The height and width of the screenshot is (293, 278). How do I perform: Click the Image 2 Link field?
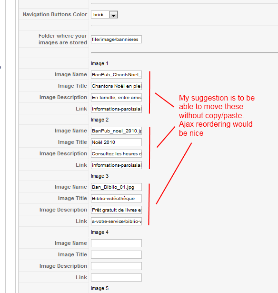[116, 165]
